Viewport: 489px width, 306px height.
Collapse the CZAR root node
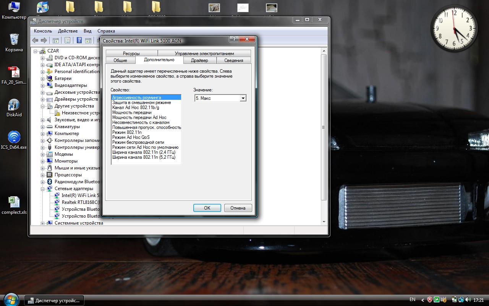coord(36,51)
